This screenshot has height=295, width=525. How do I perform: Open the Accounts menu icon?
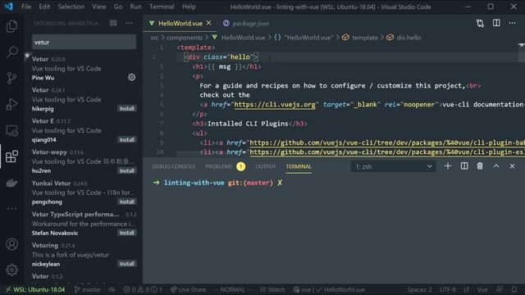[11, 244]
